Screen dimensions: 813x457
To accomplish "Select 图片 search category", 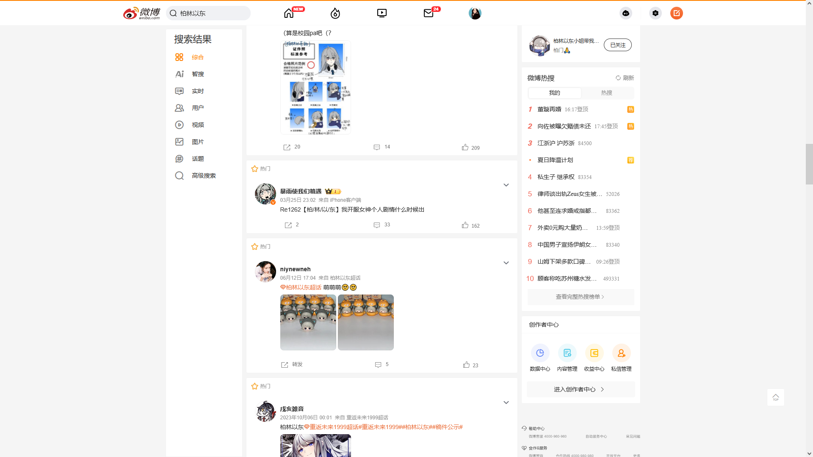I will pos(190,142).
